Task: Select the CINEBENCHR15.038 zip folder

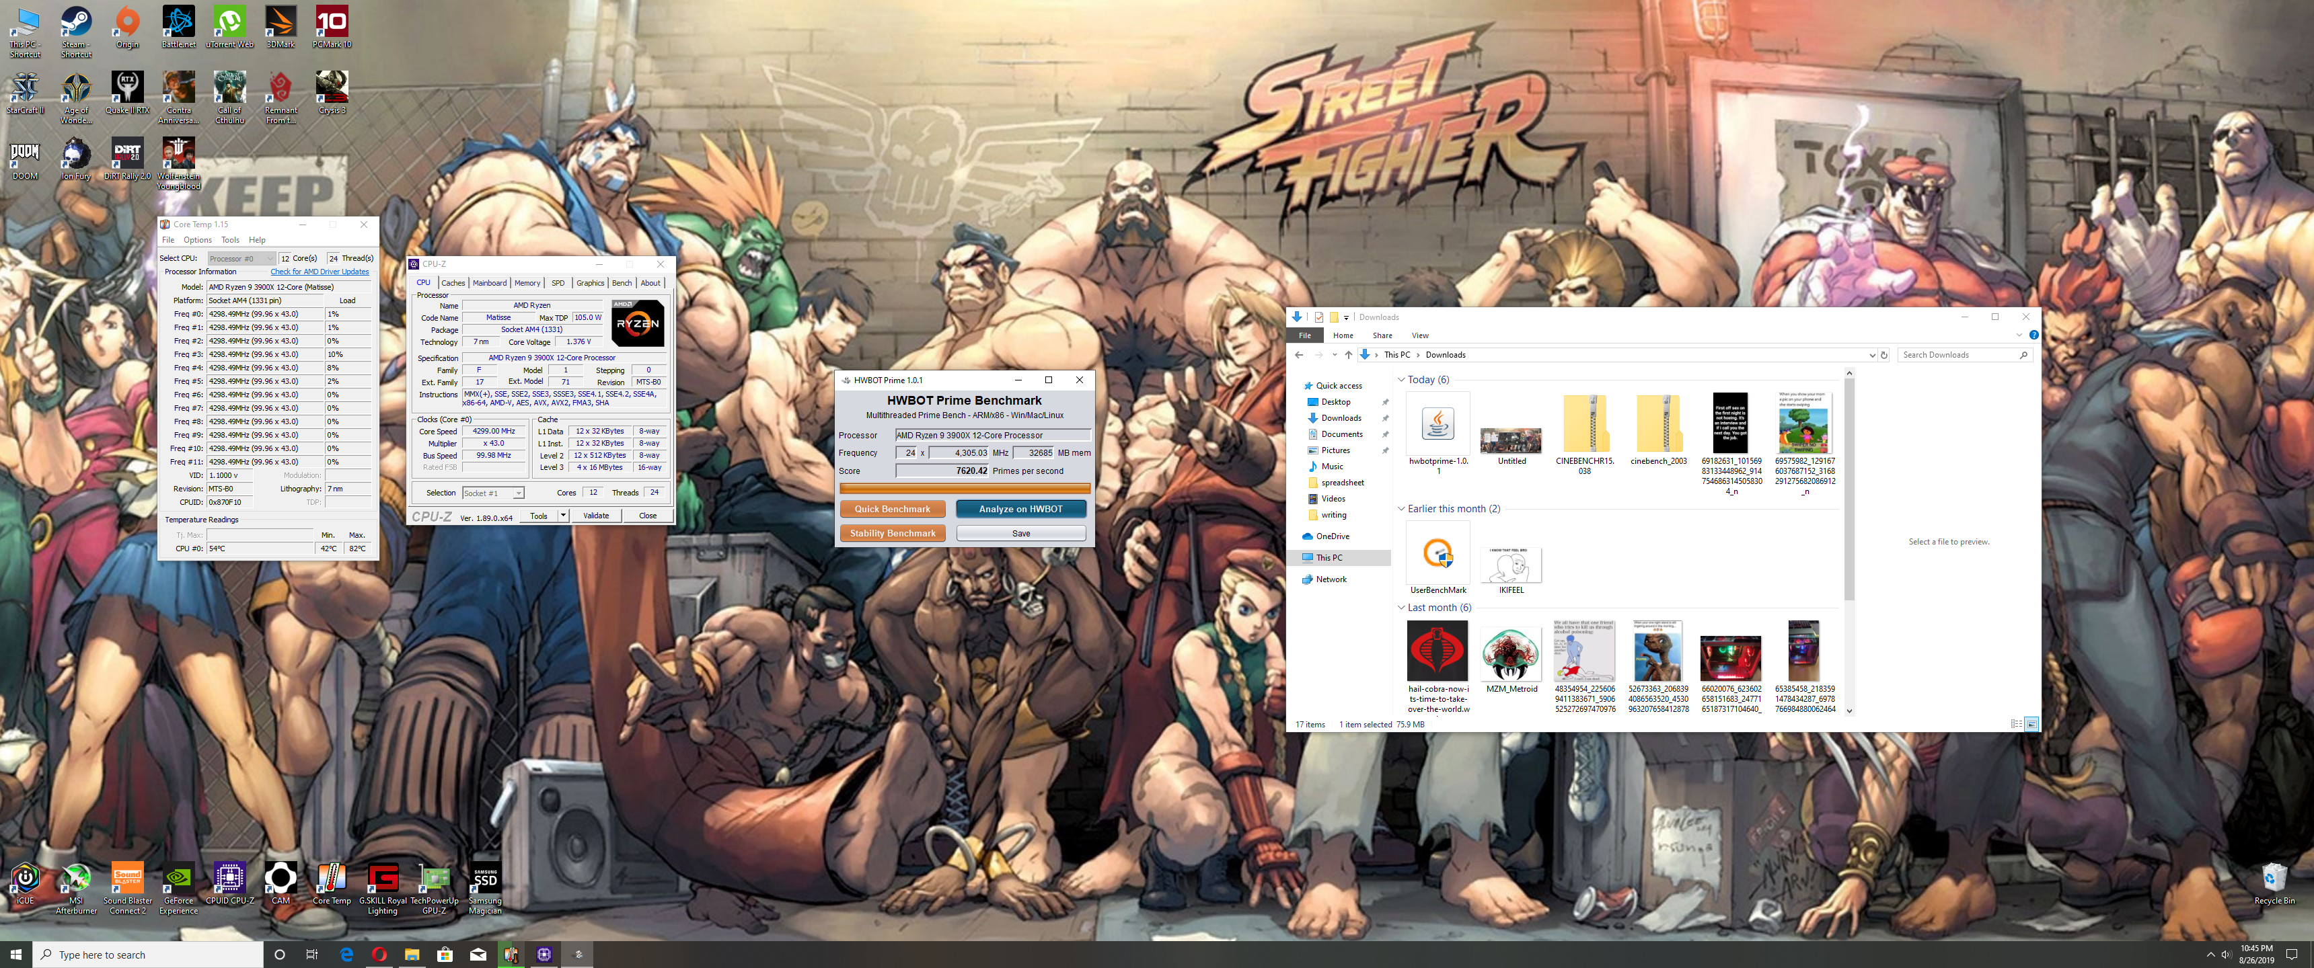Action: click(x=1585, y=435)
